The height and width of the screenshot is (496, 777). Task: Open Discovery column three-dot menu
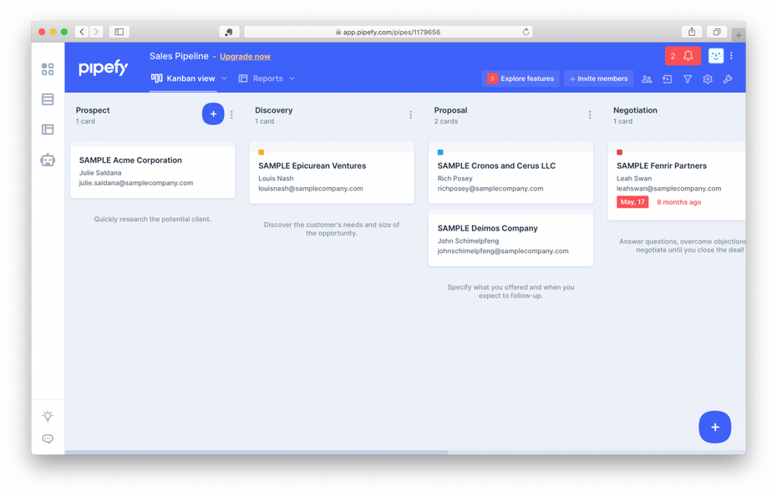click(411, 114)
